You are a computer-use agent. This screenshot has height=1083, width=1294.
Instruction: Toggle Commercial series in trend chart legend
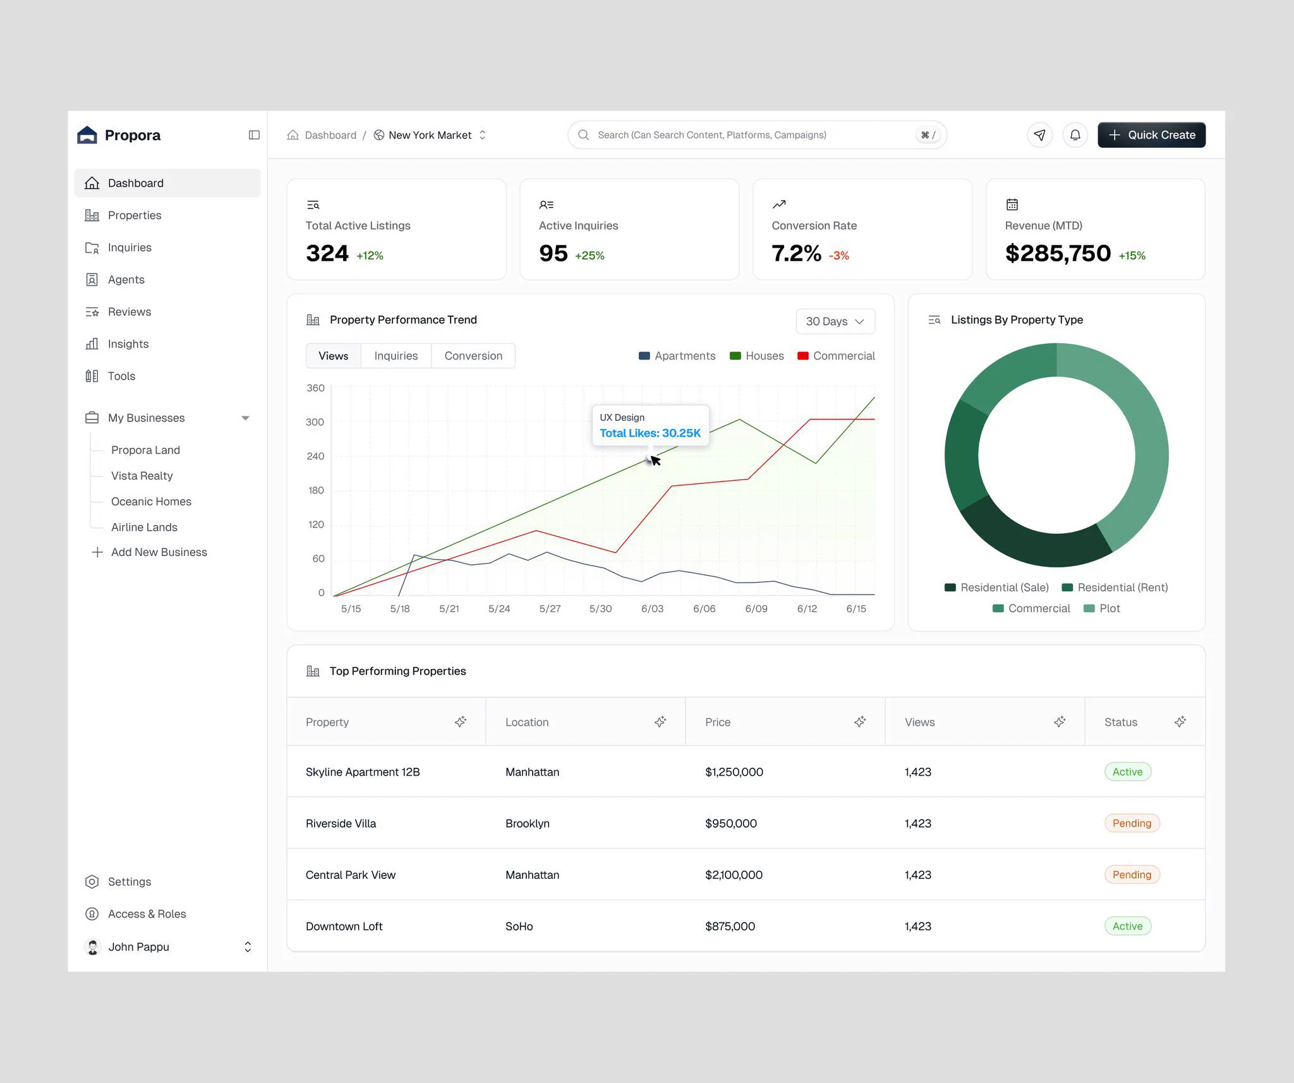click(x=836, y=356)
